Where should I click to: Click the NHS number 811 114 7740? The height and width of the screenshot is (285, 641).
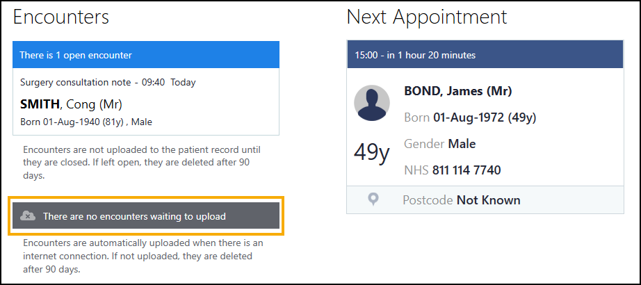pyautogui.click(x=466, y=170)
